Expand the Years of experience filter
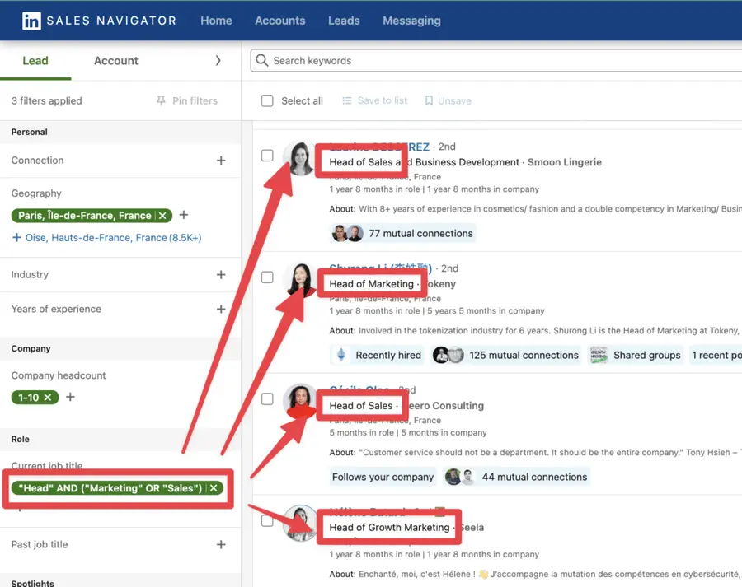Screen dimensions: 742x587 (221, 310)
